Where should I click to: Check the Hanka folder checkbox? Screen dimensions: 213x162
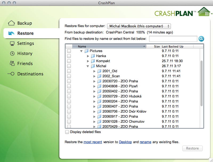[x=69, y=56]
